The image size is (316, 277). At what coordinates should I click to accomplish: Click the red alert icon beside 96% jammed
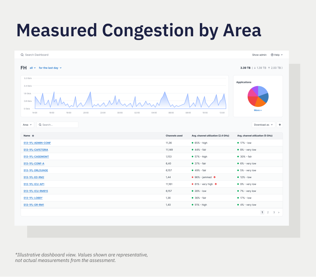[215, 177]
